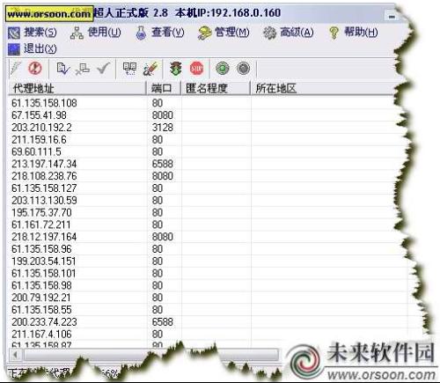Click port 3128 cell
Screen dimensions: 440x383
[163, 128]
